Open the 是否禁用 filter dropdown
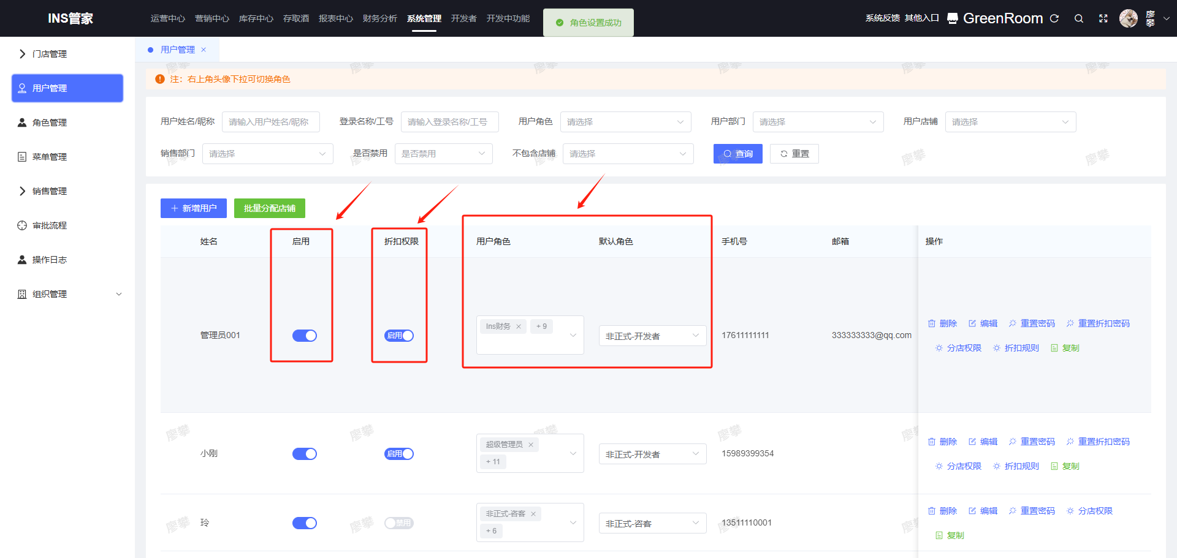 [x=444, y=154]
